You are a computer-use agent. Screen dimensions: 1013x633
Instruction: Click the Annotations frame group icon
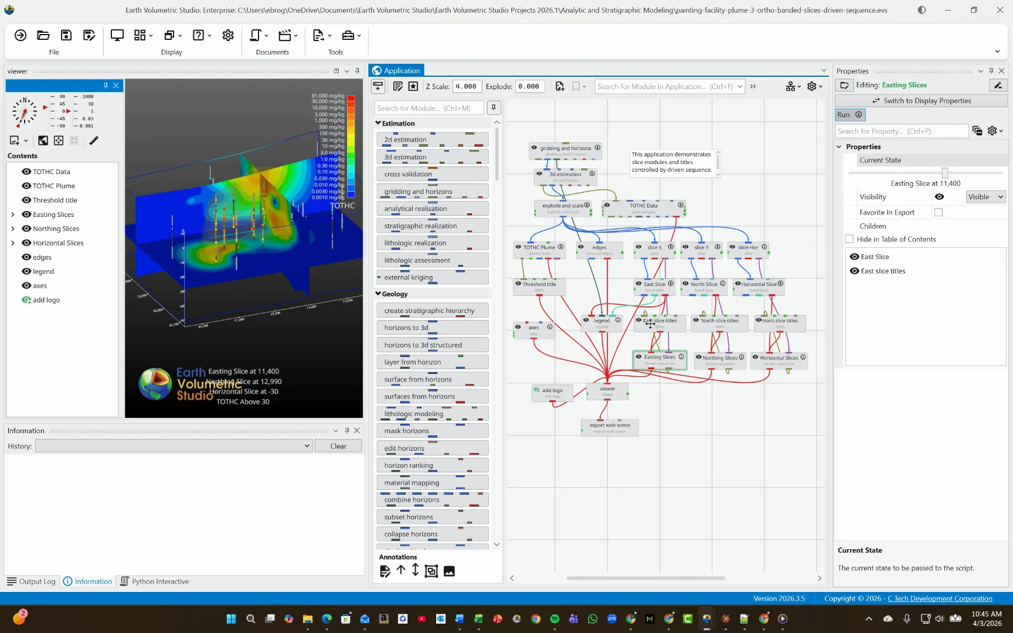tap(431, 571)
